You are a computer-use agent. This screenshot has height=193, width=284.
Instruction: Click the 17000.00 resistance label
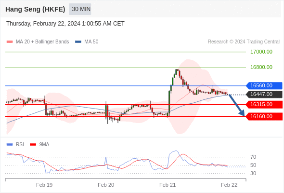pyautogui.click(x=261, y=52)
